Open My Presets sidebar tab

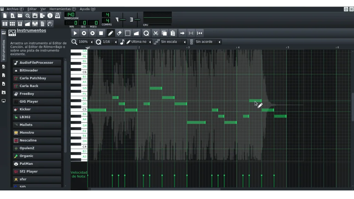3,84
